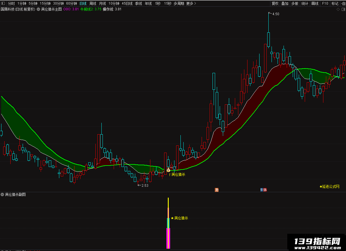Viewport: 346px width, 251px height.
Task: Toggle the 叠加 overlay option
Action: pos(285,3)
